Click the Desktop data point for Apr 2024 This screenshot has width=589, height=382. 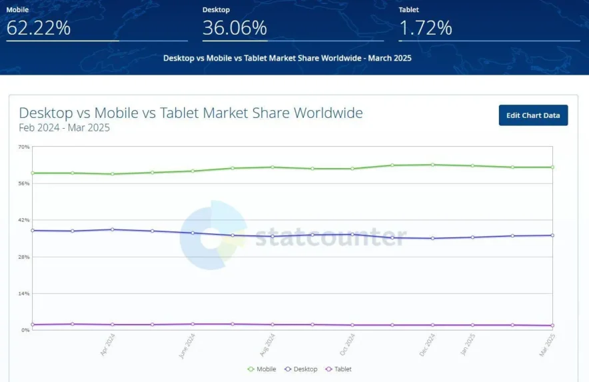pos(113,229)
